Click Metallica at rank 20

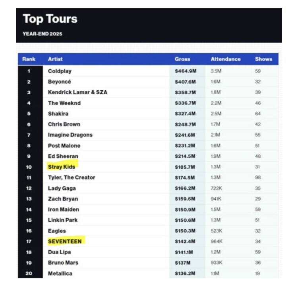tap(60, 273)
